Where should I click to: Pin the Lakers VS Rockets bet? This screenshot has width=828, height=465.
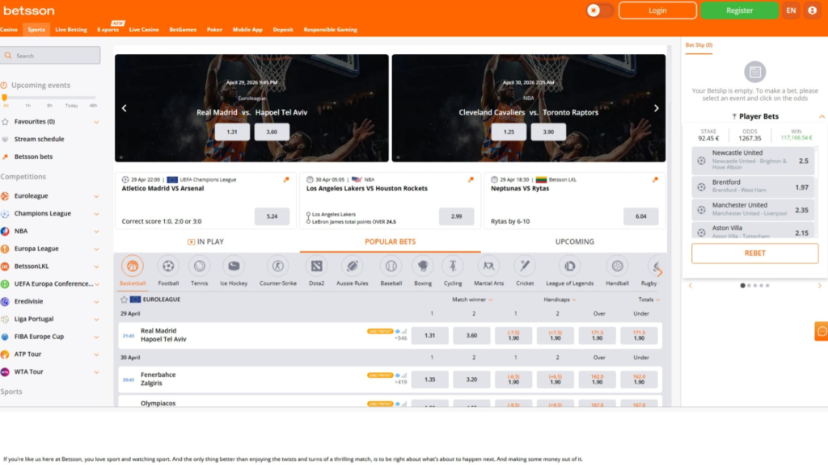[471, 180]
